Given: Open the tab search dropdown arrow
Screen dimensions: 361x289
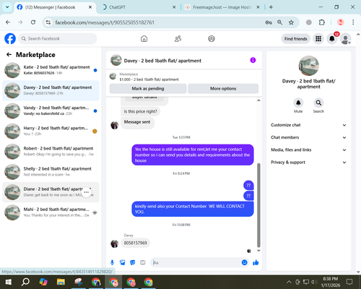Looking at the screenshot, I should pos(7,7).
